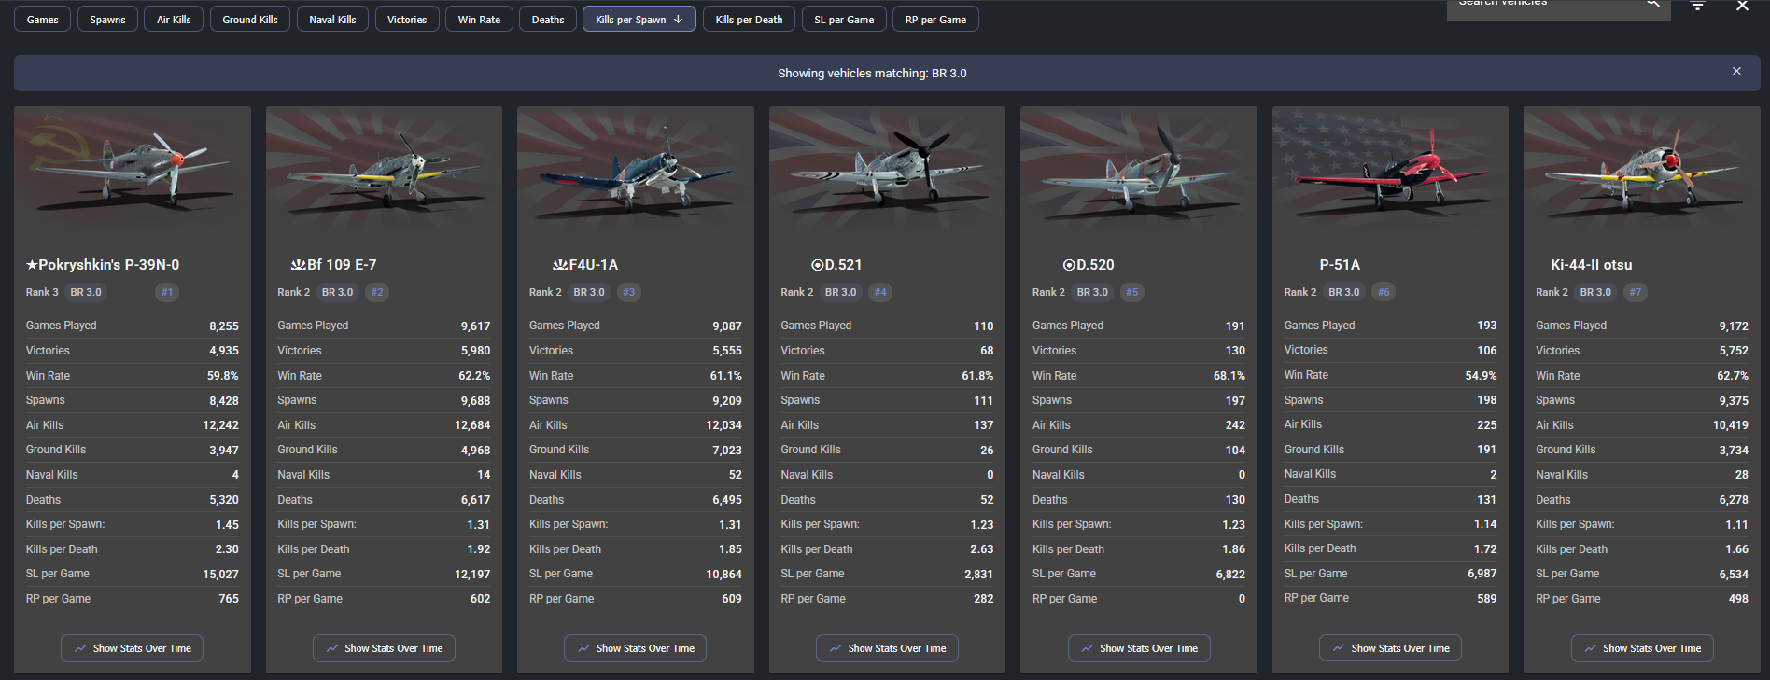Click the BR 3.0 badge on F4U-1A

tap(589, 292)
